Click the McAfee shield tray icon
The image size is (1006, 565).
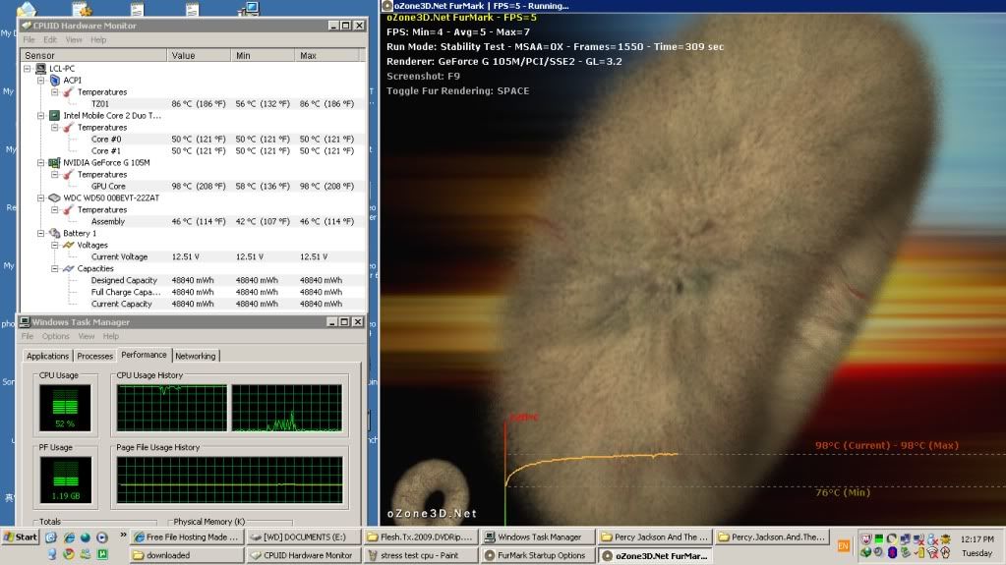click(865, 539)
